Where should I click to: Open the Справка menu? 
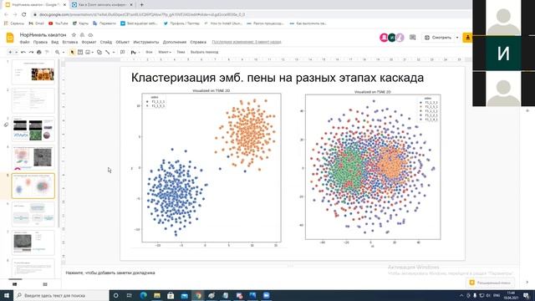click(198, 42)
